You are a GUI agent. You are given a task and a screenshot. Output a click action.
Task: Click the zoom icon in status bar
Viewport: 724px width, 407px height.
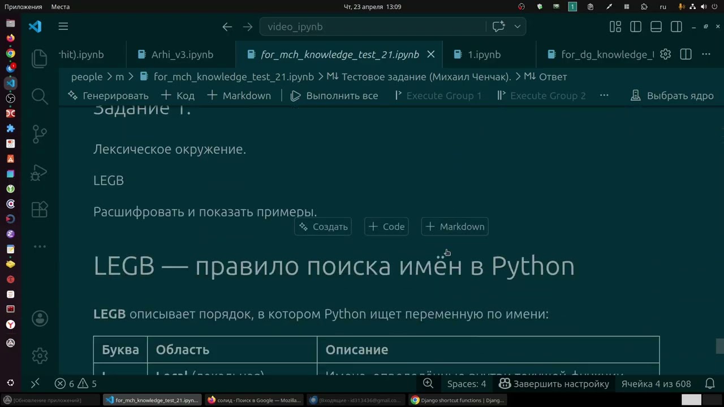click(428, 383)
